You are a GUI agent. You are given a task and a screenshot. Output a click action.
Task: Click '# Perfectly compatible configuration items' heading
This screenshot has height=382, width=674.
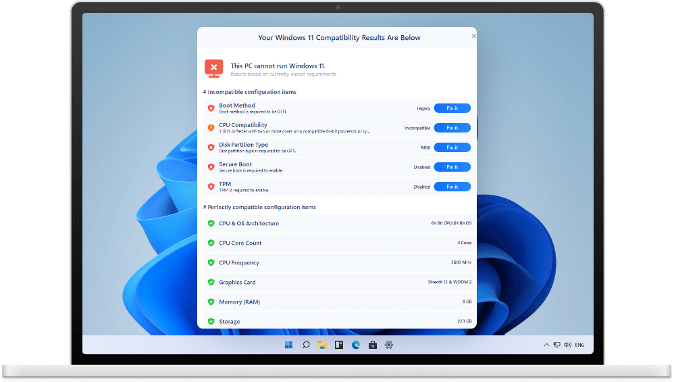click(259, 207)
